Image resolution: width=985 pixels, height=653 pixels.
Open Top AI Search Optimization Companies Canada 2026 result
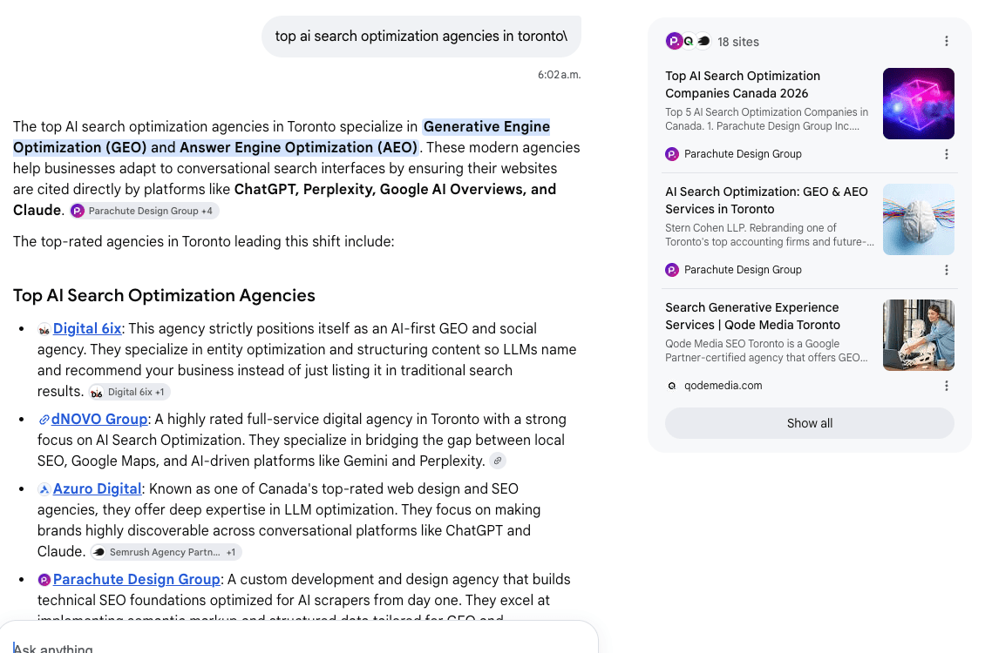point(743,84)
